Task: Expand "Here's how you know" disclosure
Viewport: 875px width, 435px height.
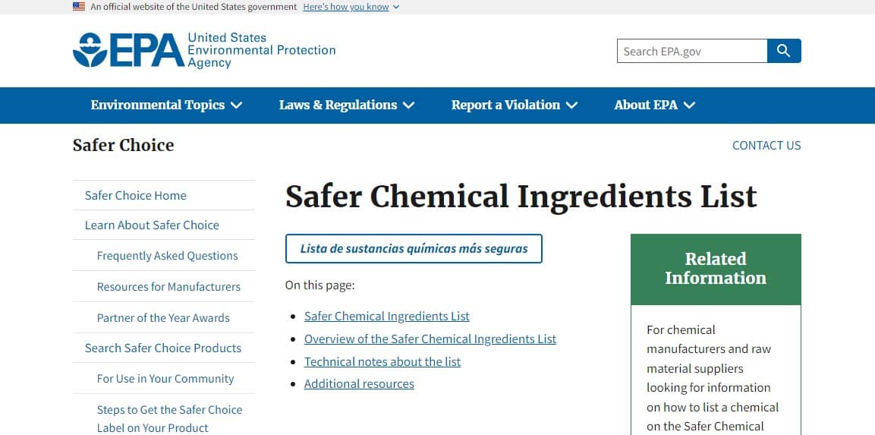Action: (351, 7)
